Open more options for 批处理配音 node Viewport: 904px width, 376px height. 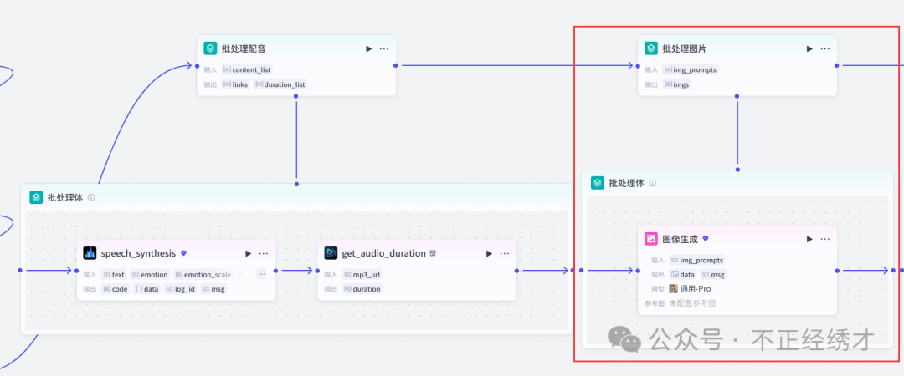[384, 48]
